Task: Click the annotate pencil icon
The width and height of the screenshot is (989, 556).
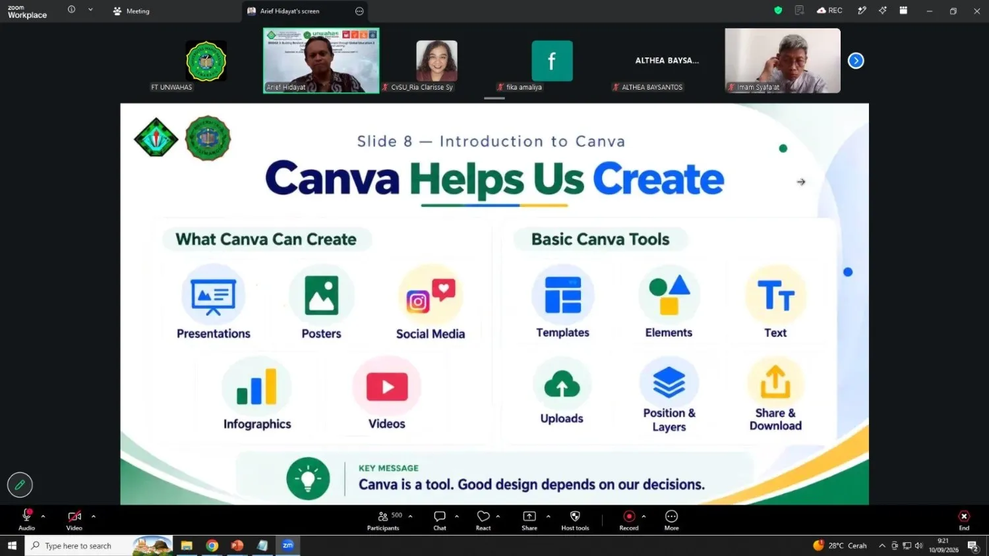Action: tap(20, 485)
